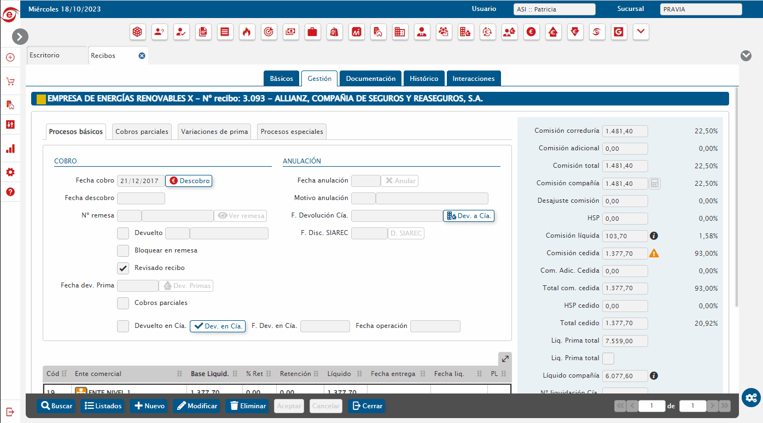Open the cube module icon in toolbar
The width and height of the screenshot is (763, 423).
tap(138, 32)
